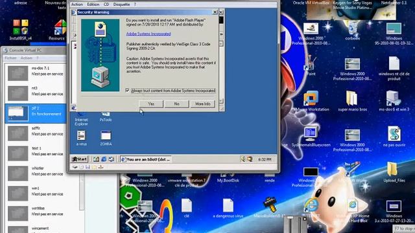
Task: Select the ms-dos 7.1 virtual machine
Action: coord(35,73)
